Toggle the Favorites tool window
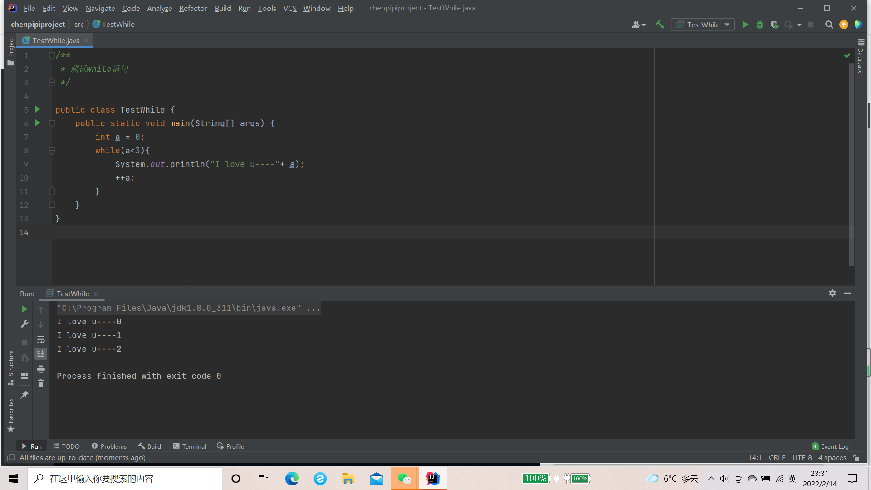 pyautogui.click(x=10, y=415)
